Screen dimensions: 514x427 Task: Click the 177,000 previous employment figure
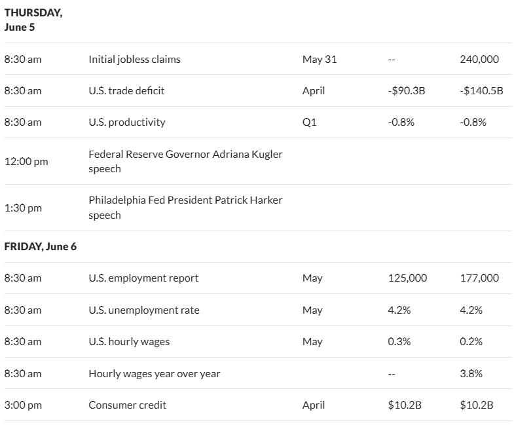tap(479, 278)
